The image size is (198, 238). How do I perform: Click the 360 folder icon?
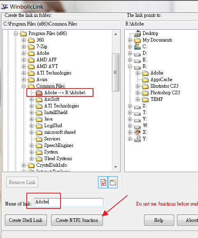pyautogui.click(x=31, y=40)
